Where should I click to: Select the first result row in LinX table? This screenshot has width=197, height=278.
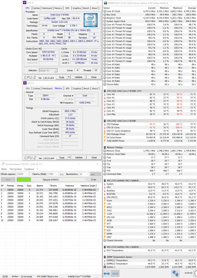tap(50, 190)
